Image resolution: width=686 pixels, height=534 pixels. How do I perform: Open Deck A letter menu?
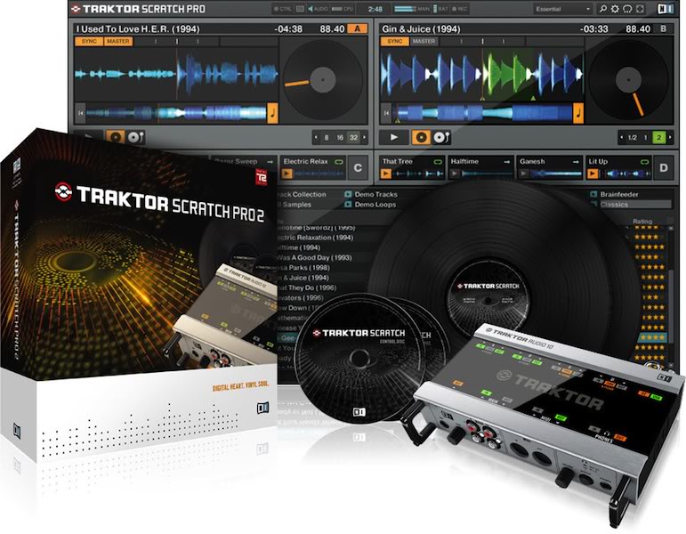(x=358, y=28)
